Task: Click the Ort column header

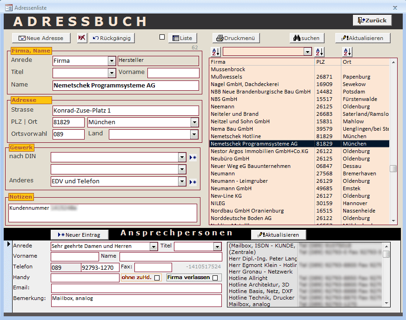Action: (x=366, y=62)
